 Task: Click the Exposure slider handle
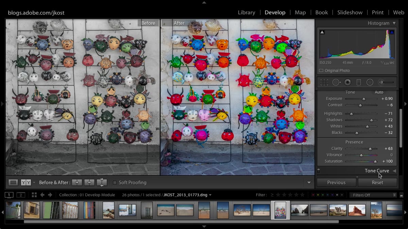(x=364, y=99)
